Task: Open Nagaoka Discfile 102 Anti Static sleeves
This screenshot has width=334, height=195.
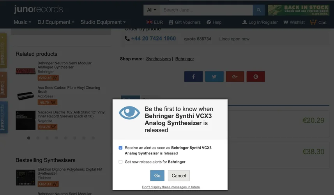Action: 71,114
